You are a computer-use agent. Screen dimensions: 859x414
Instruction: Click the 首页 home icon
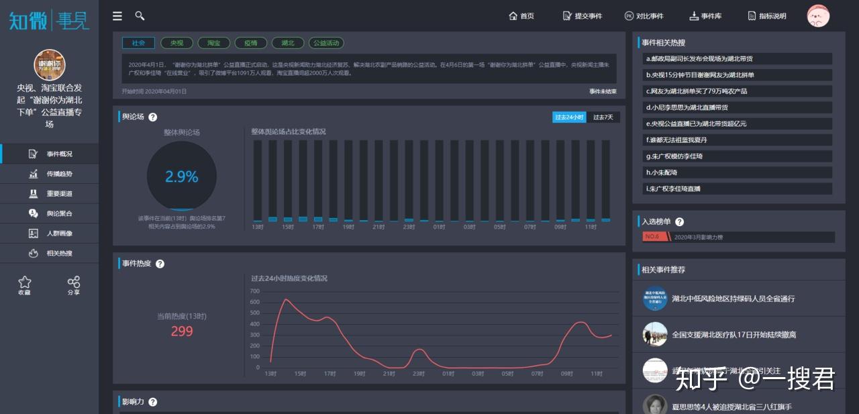513,16
